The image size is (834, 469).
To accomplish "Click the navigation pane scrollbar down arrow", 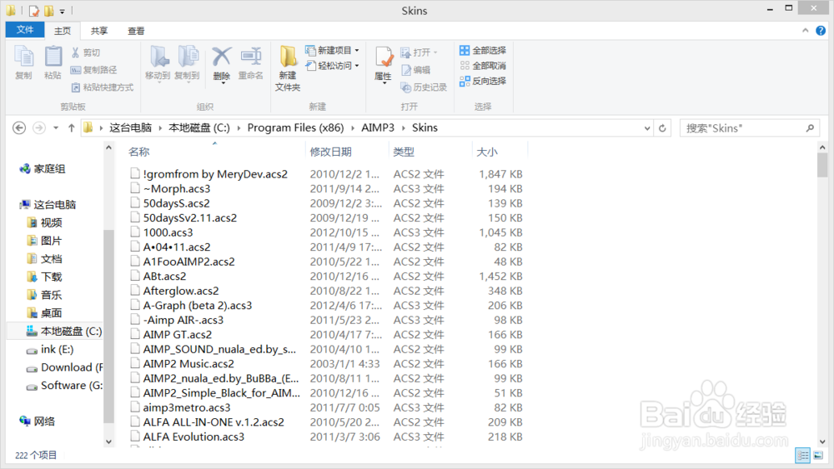I will (108, 442).
